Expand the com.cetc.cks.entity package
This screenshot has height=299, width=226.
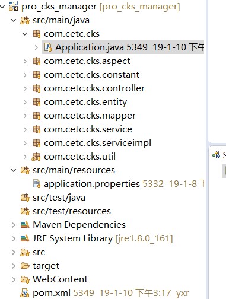pos(25,102)
